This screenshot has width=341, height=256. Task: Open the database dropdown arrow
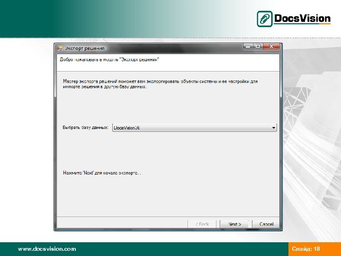[x=274, y=128]
